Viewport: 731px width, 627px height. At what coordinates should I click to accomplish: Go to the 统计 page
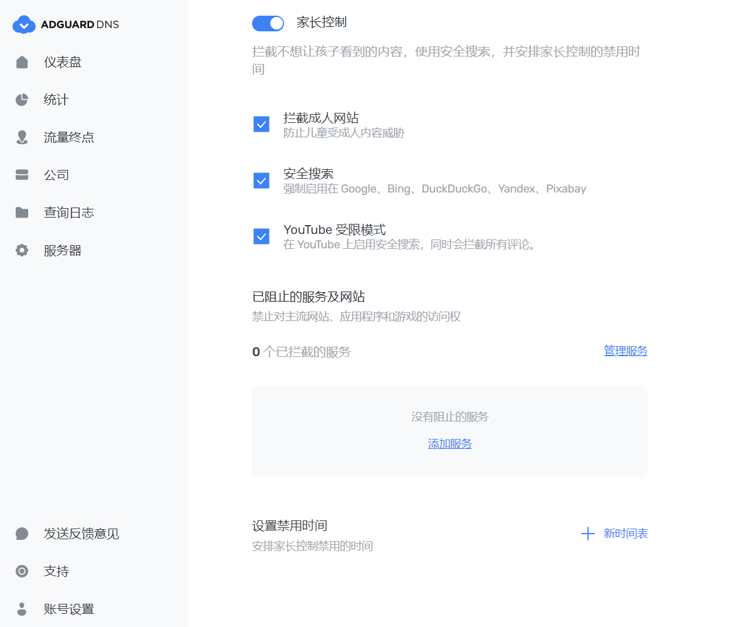tap(56, 100)
